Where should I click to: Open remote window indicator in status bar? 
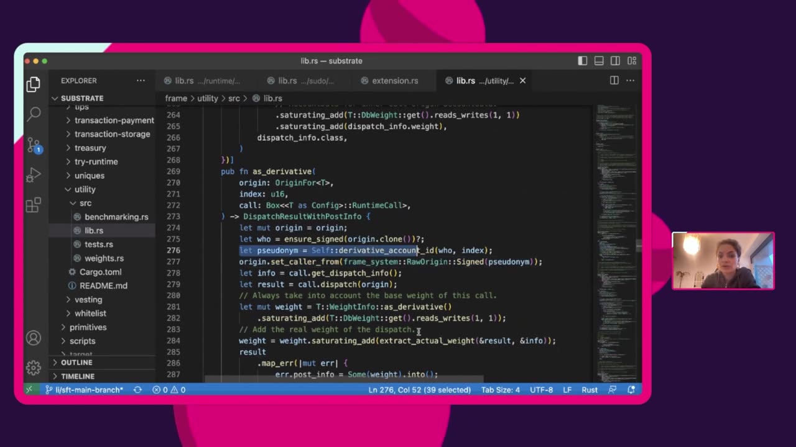coord(29,390)
